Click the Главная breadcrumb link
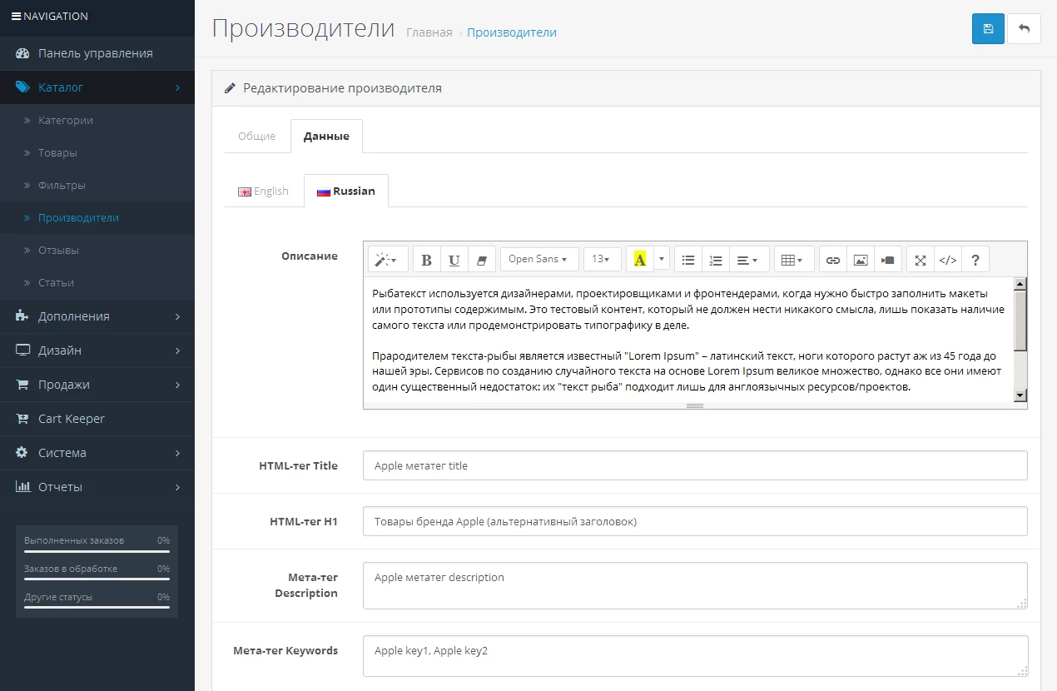Viewport: 1057px width, 691px height. pyautogui.click(x=429, y=32)
